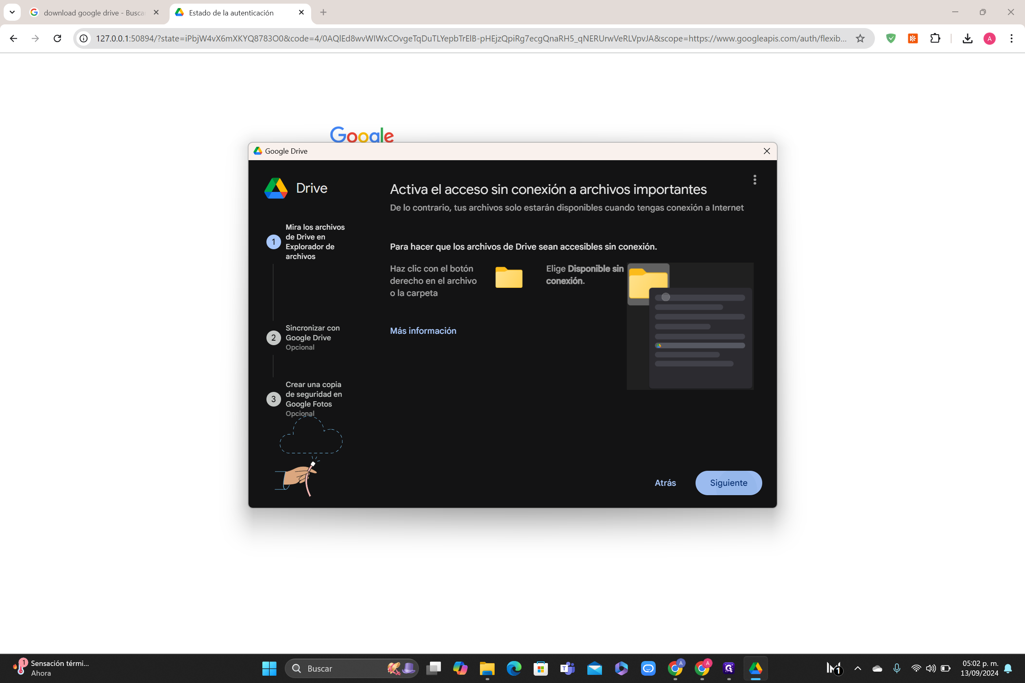Open the three-dot menu in Drive dialog
The image size is (1025, 683).
(x=755, y=179)
